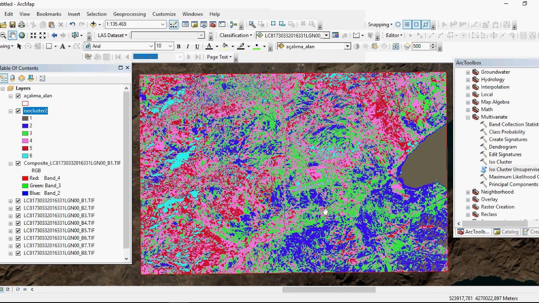Open the map scale dropdown
This screenshot has width=539, height=303.
(163, 24)
